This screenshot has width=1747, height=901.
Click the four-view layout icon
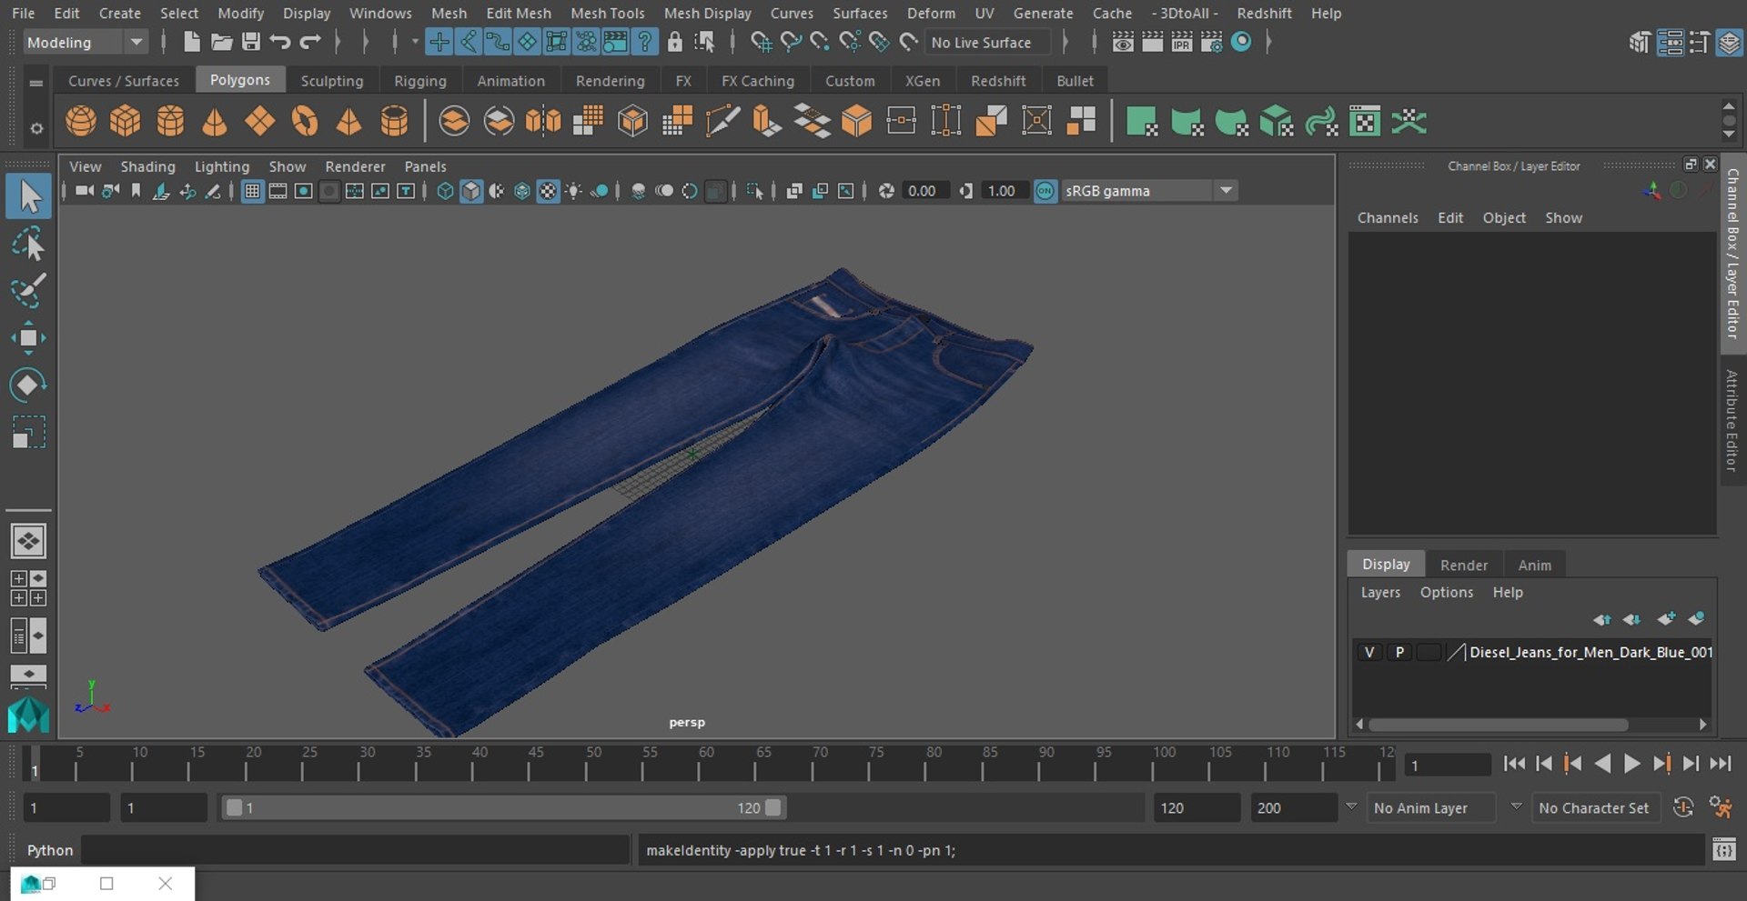[28, 588]
